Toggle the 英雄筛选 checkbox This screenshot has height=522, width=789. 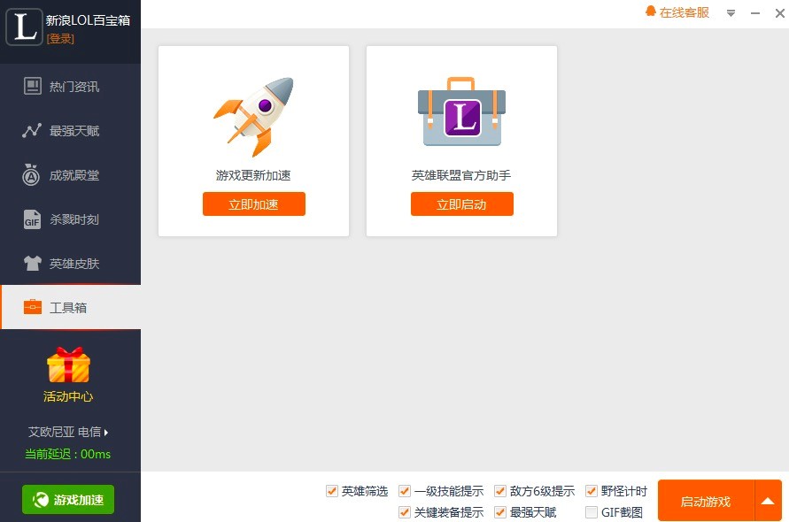click(331, 491)
